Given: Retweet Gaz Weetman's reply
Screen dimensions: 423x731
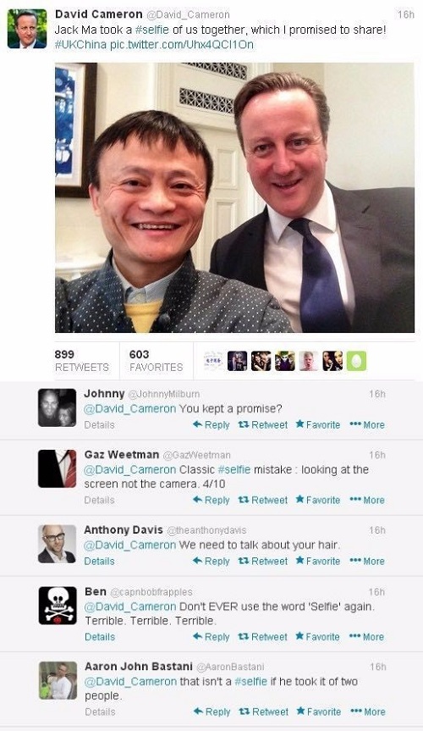Looking at the screenshot, I should click(x=263, y=500).
